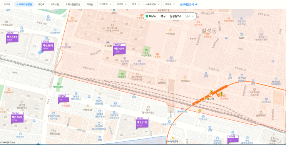Uncheck the 아파트분양권 filter chip
Viewport: 286px width, 145px height.
tap(24, 4)
